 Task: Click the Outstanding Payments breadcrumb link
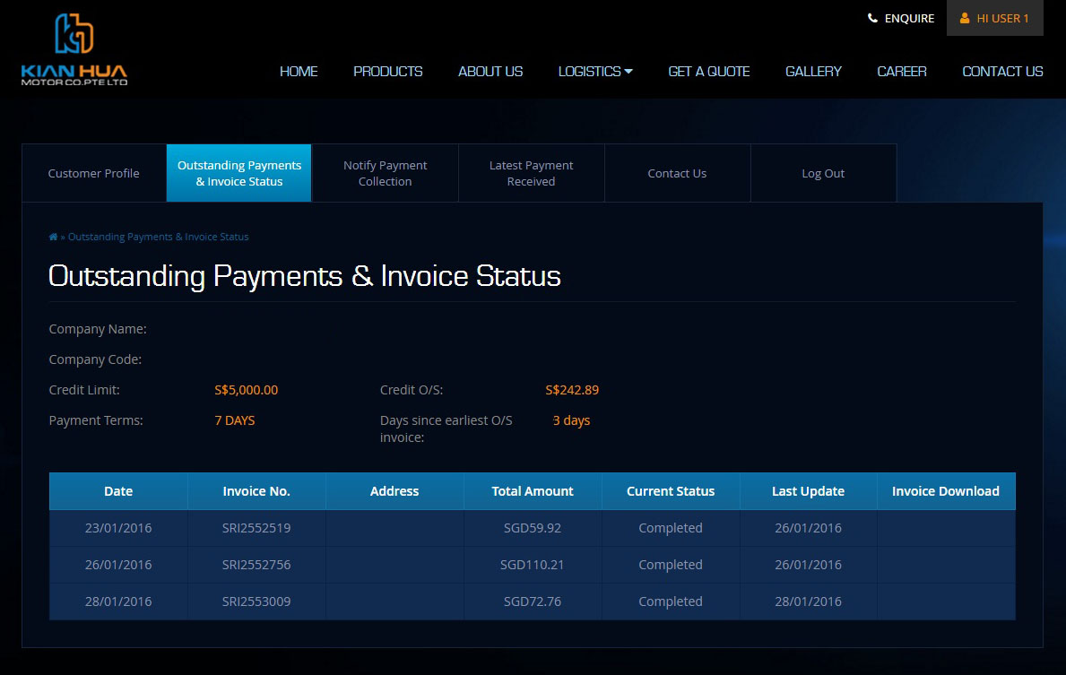pyautogui.click(x=159, y=237)
